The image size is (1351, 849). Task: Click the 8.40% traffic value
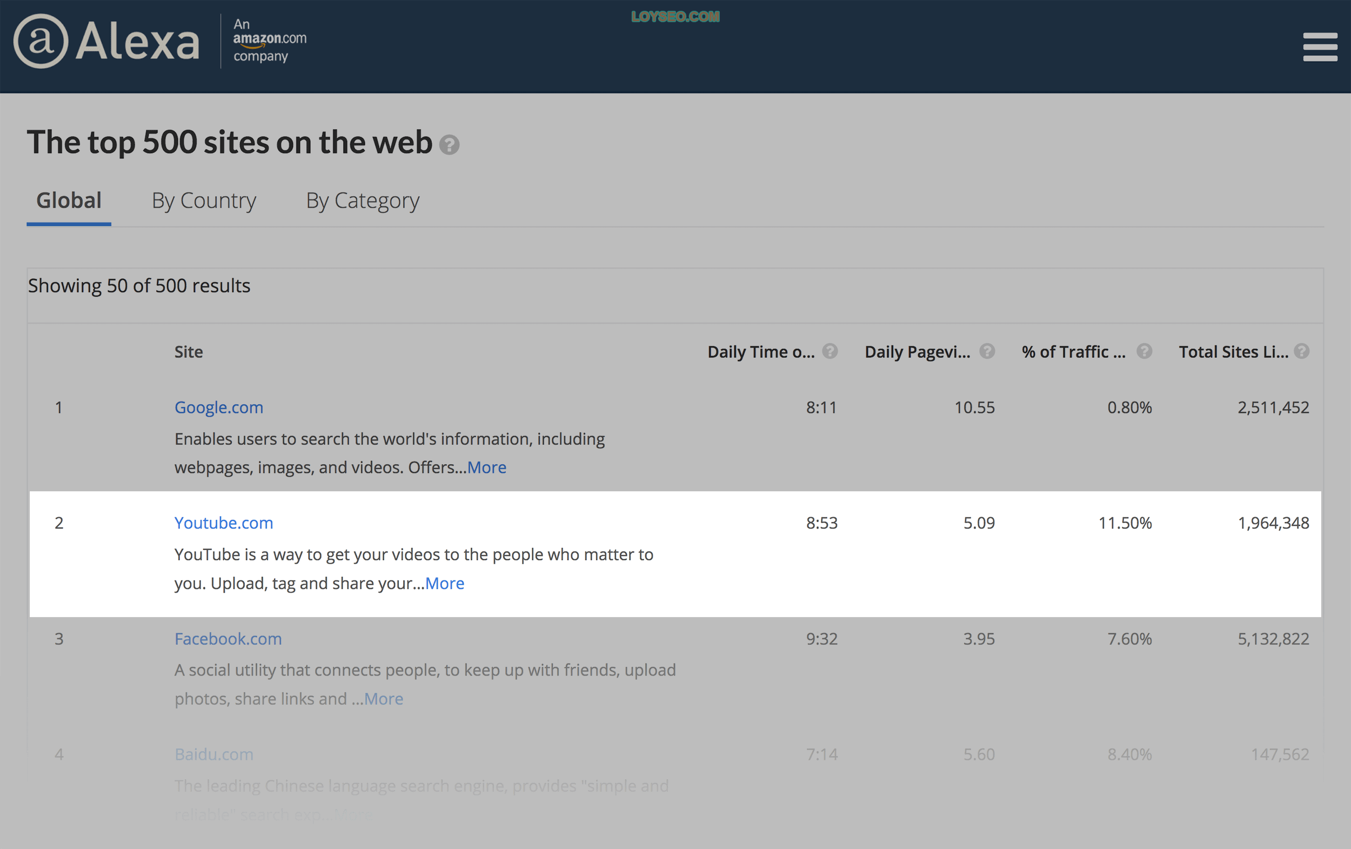[x=1129, y=754]
